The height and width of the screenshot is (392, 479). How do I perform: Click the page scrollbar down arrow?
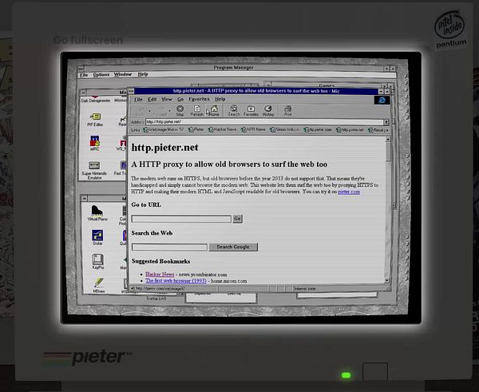387,280
